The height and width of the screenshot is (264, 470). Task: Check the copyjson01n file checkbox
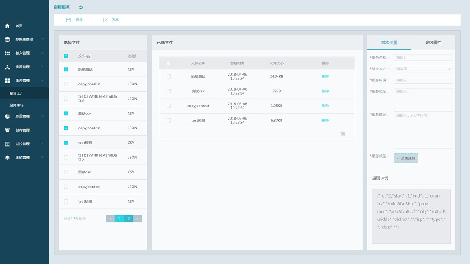66,84
